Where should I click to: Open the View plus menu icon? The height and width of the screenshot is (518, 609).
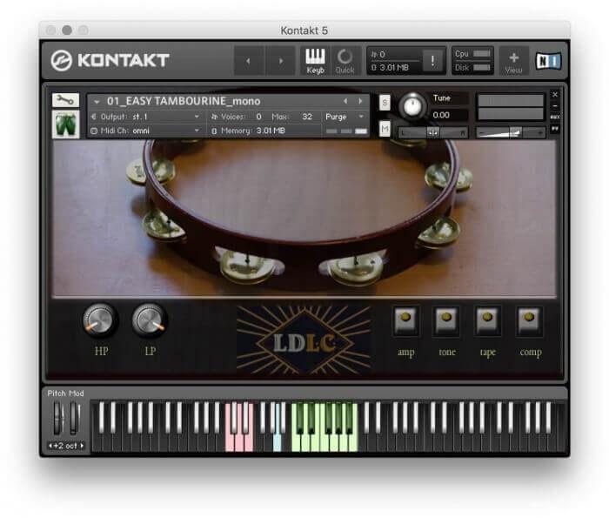(513, 60)
